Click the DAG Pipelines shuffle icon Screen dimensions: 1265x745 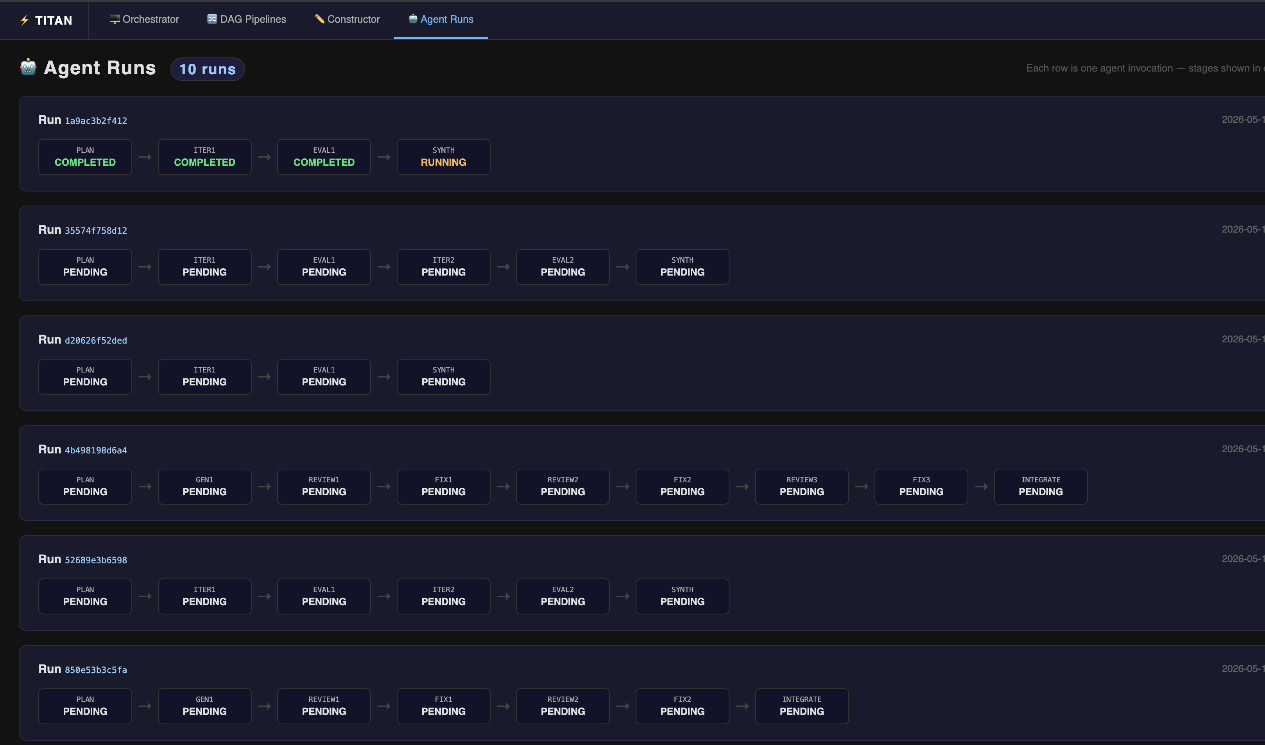pyautogui.click(x=212, y=19)
